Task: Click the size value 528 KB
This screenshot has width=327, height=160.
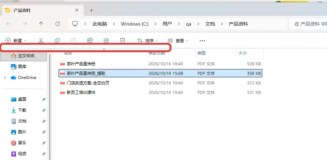Action: tap(254, 64)
